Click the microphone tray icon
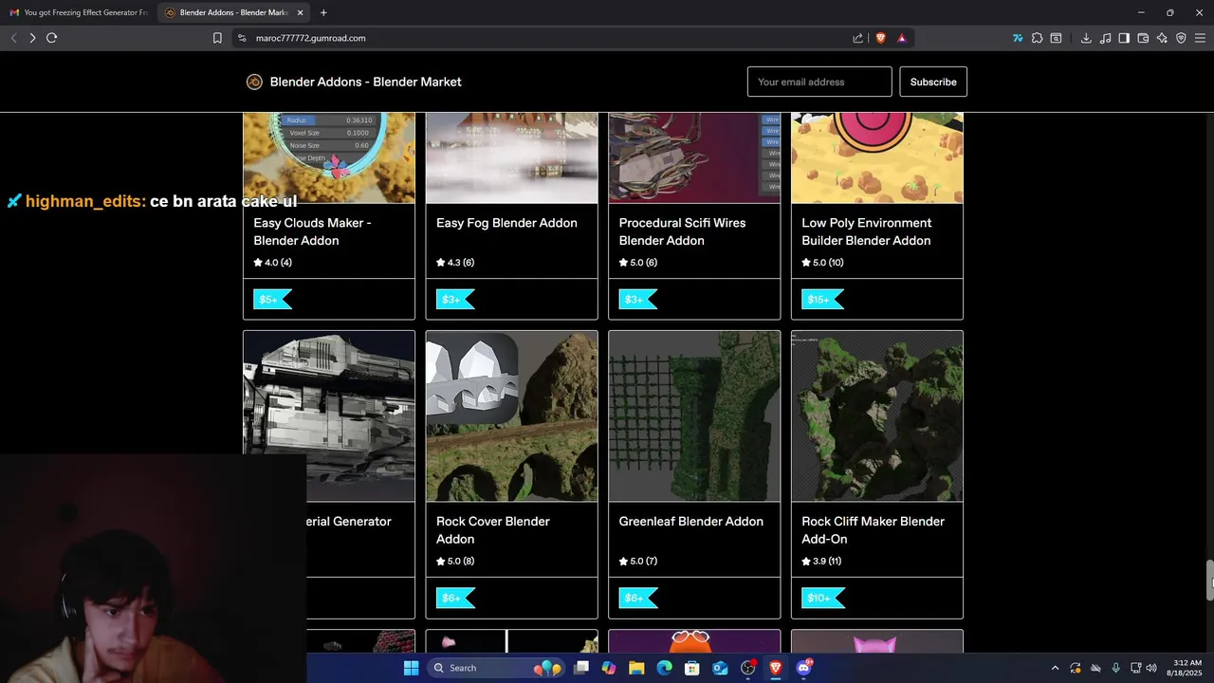Image resolution: width=1214 pixels, height=683 pixels. [x=1115, y=668]
